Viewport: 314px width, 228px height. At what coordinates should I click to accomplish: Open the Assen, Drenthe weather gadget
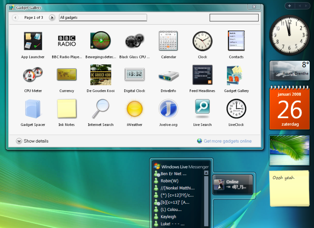click(x=290, y=71)
